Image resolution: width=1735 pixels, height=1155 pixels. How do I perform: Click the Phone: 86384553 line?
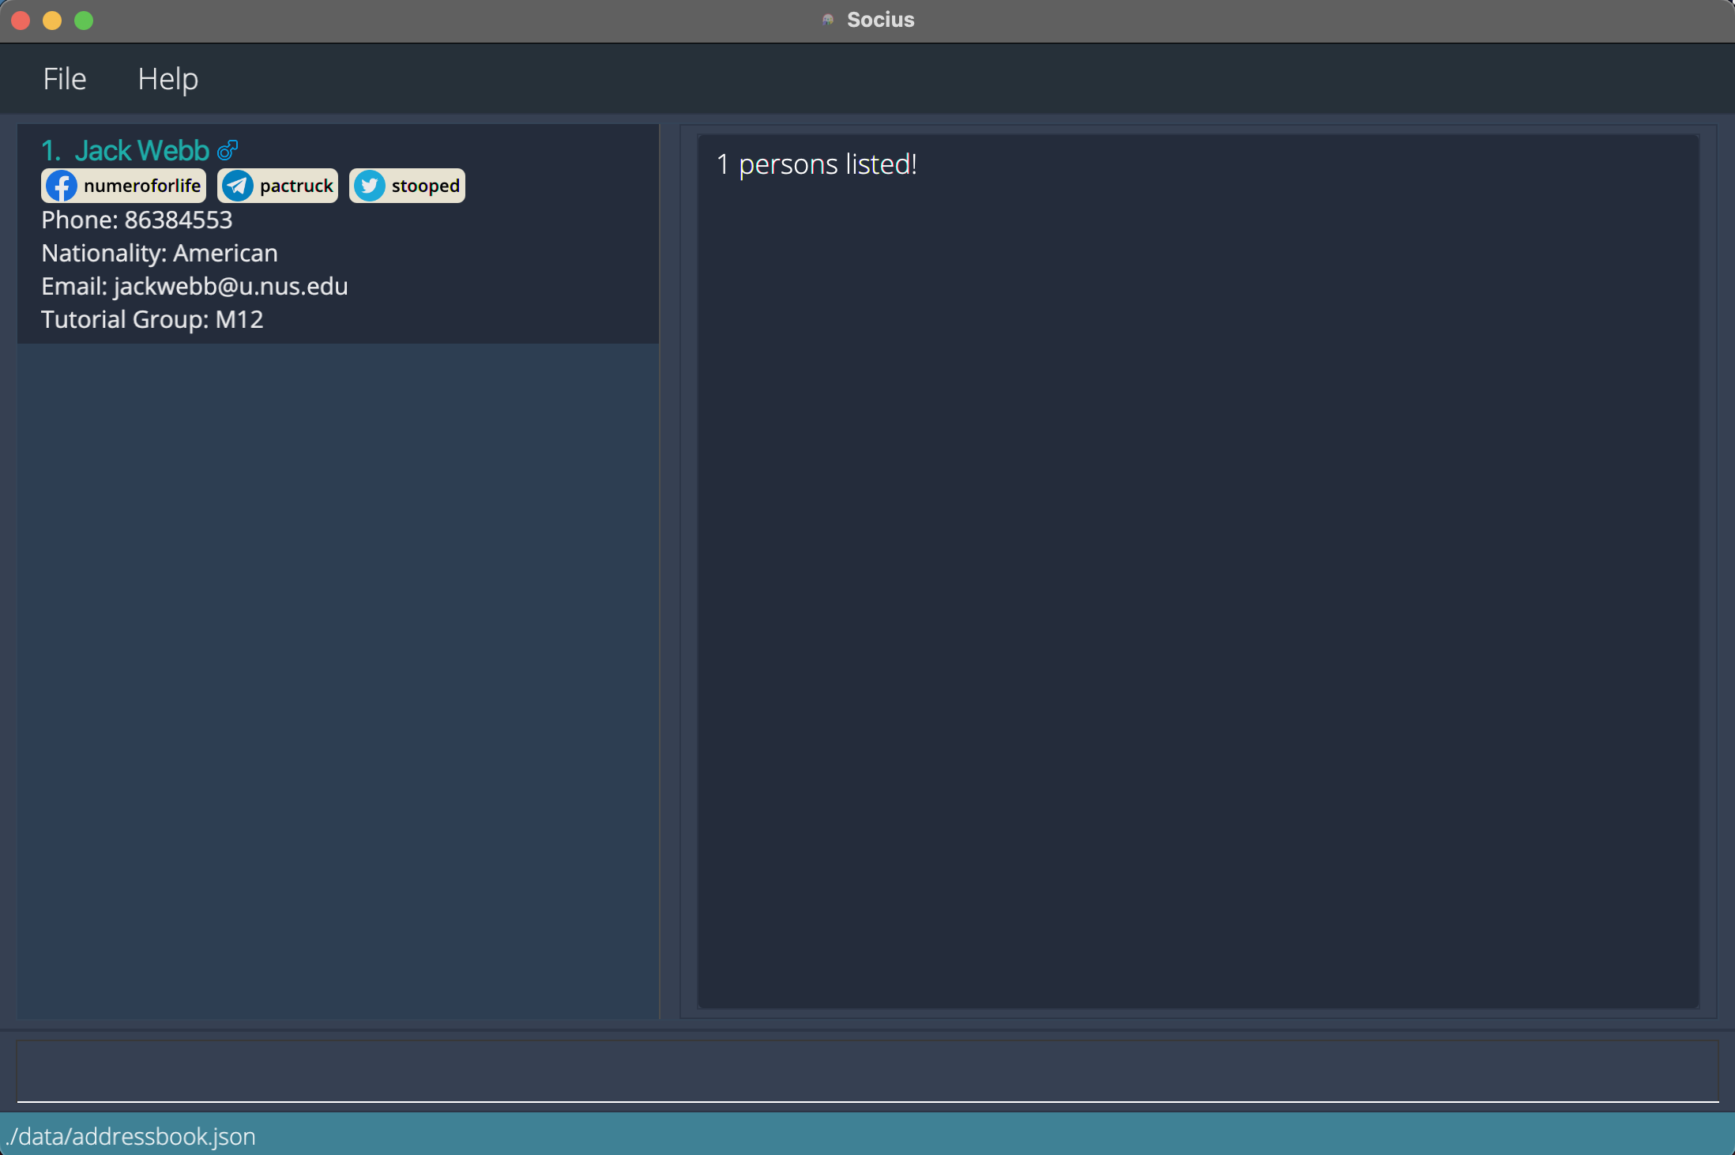[x=137, y=220]
